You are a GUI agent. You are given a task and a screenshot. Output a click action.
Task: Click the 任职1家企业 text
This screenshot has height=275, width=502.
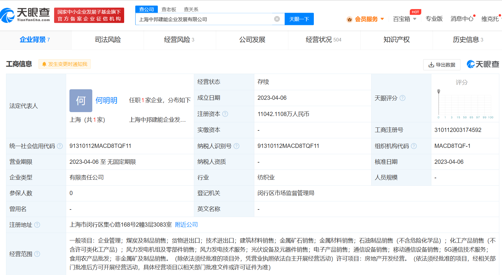pyautogui.click(x=146, y=100)
